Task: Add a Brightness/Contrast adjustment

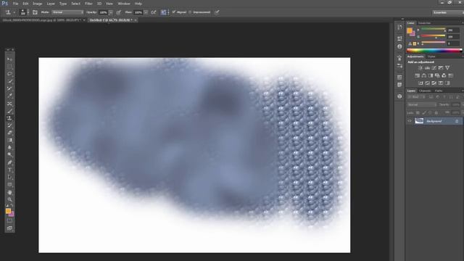Action: pyautogui.click(x=420, y=68)
